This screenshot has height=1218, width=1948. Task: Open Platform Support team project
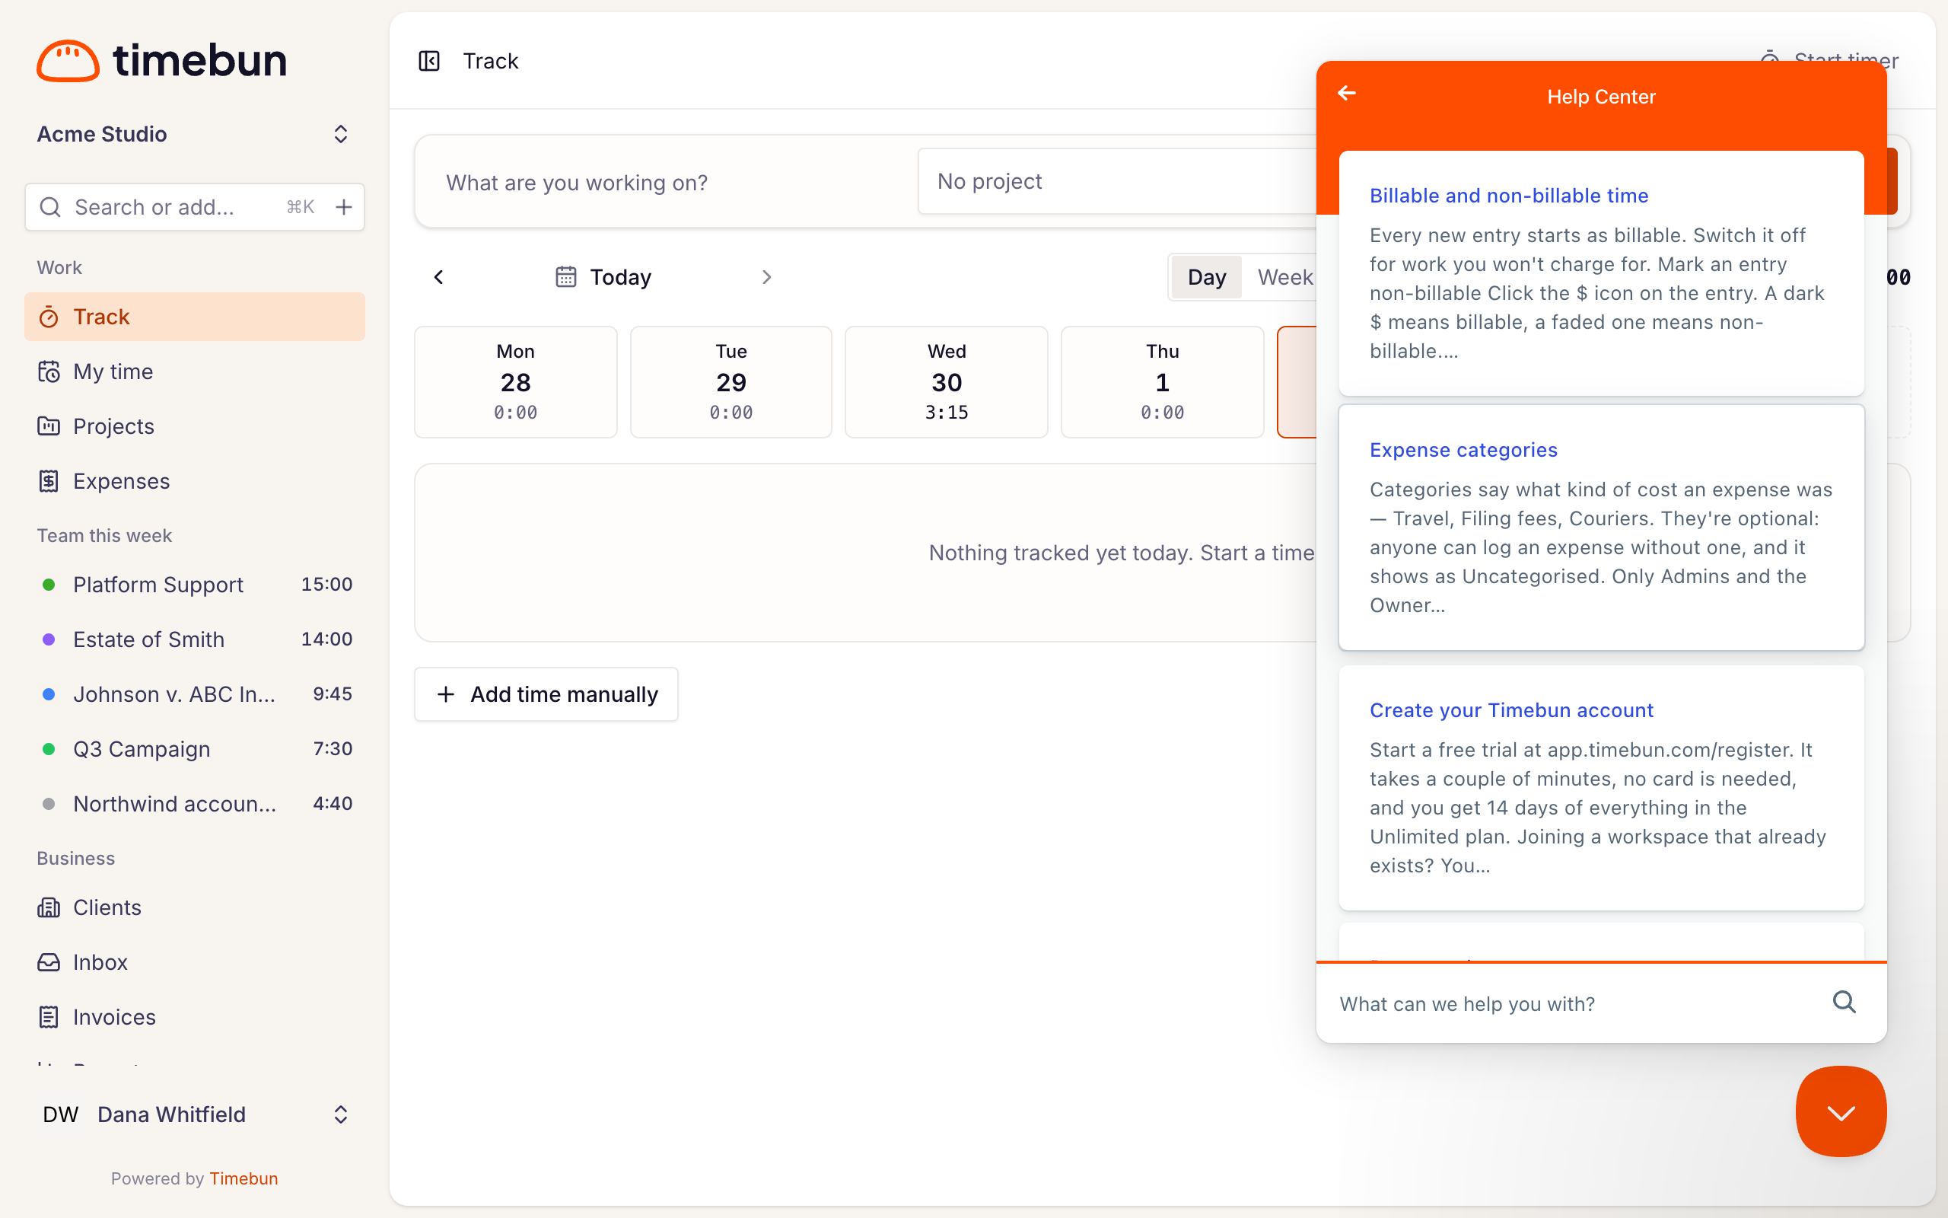tap(195, 584)
